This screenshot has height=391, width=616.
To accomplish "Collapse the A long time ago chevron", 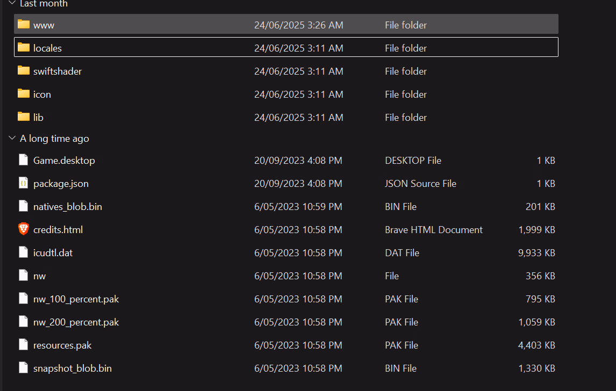I will tap(12, 139).
